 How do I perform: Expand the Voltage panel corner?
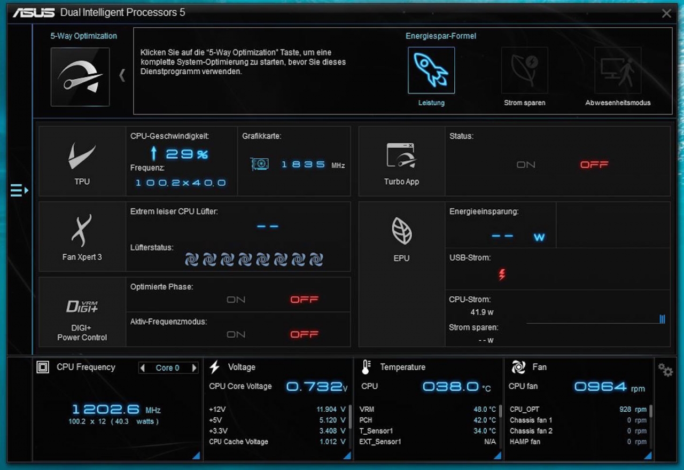(346, 455)
